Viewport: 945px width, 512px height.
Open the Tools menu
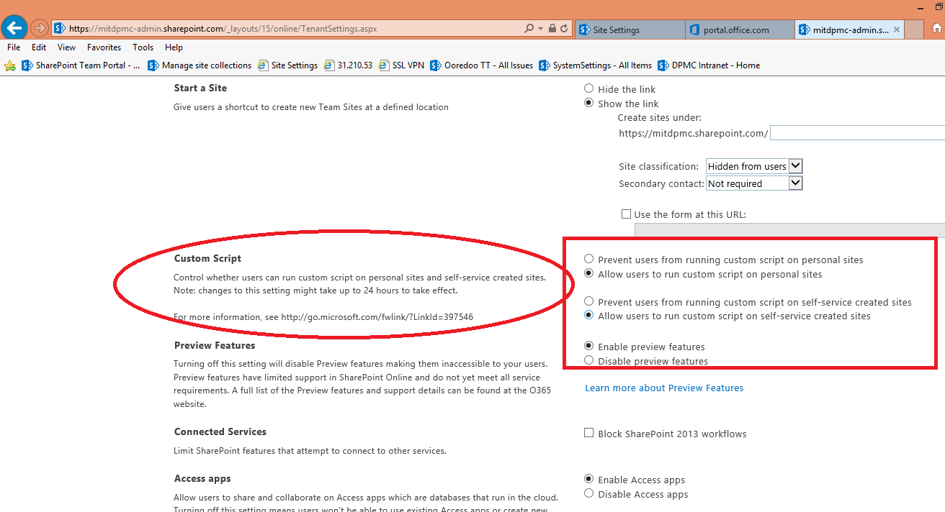pos(143,47)
